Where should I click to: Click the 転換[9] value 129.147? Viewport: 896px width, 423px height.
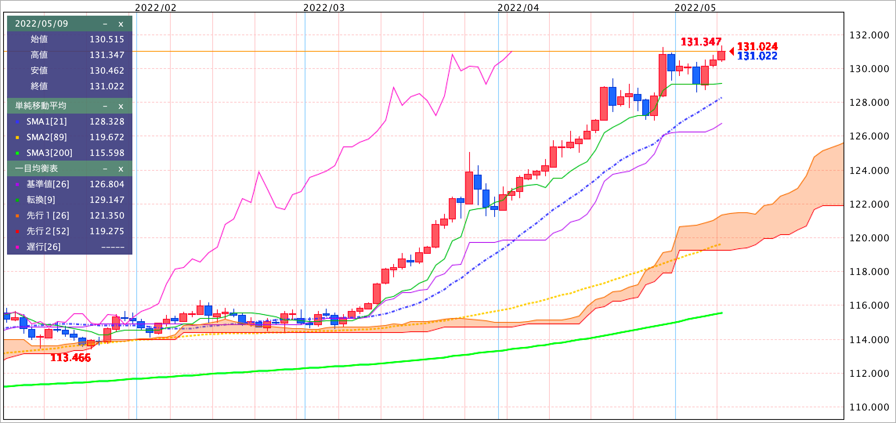click(x=107, y=200)
